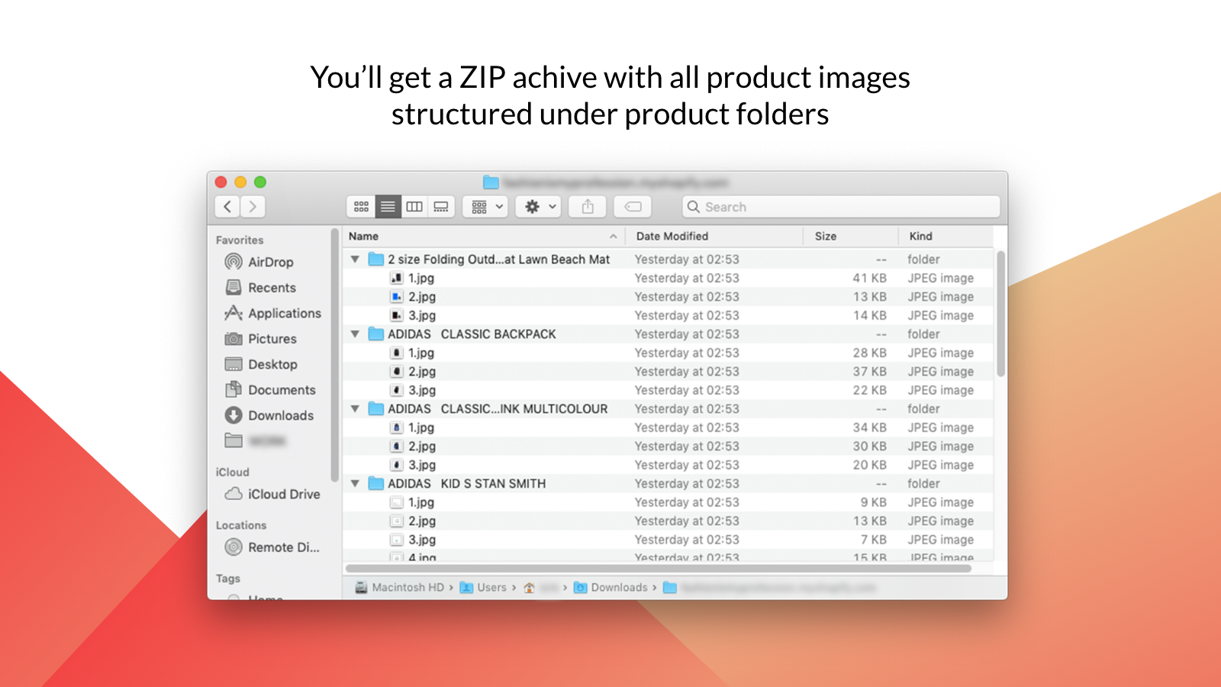Go forward with the right arrow
Screen dimensions: 1221x687
[x=253, y=207]
